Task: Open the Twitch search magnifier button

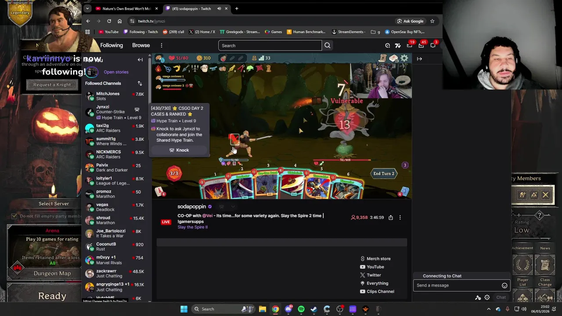Action: [x=327, y=46]
